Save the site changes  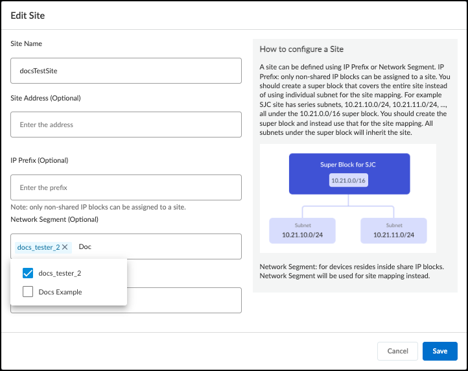(x=439, y=351)
